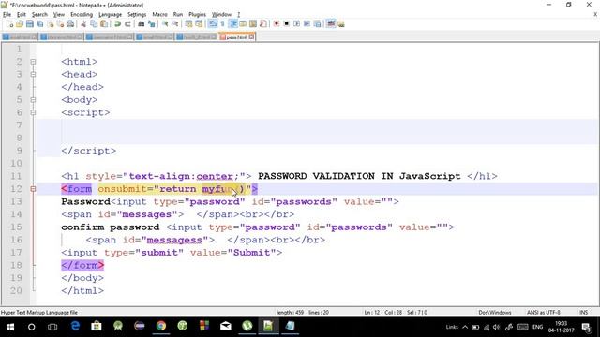This screenshot has height=337, width=600.
Task: Click the Print toolbar icon
Action: click(x=70, y=24)
